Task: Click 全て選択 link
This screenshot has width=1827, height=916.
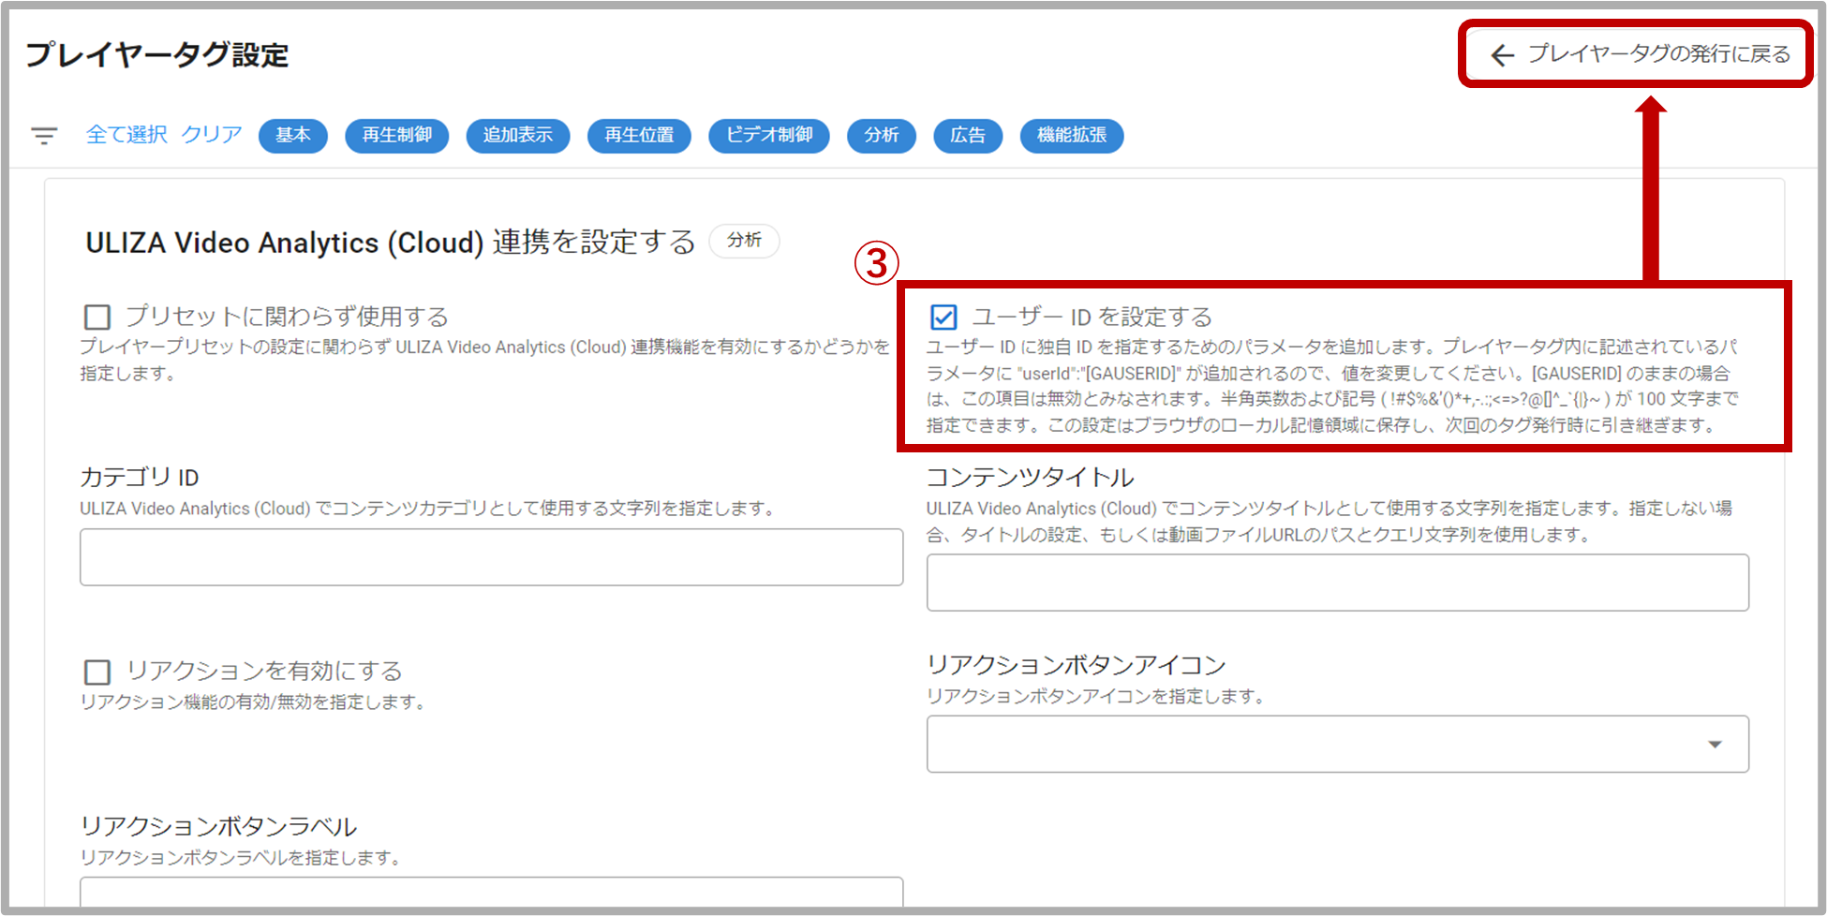Action: point(126,135)
